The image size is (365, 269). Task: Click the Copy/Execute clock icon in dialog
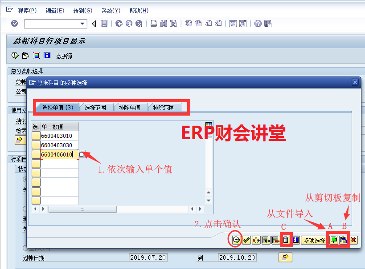pos(236,240)
